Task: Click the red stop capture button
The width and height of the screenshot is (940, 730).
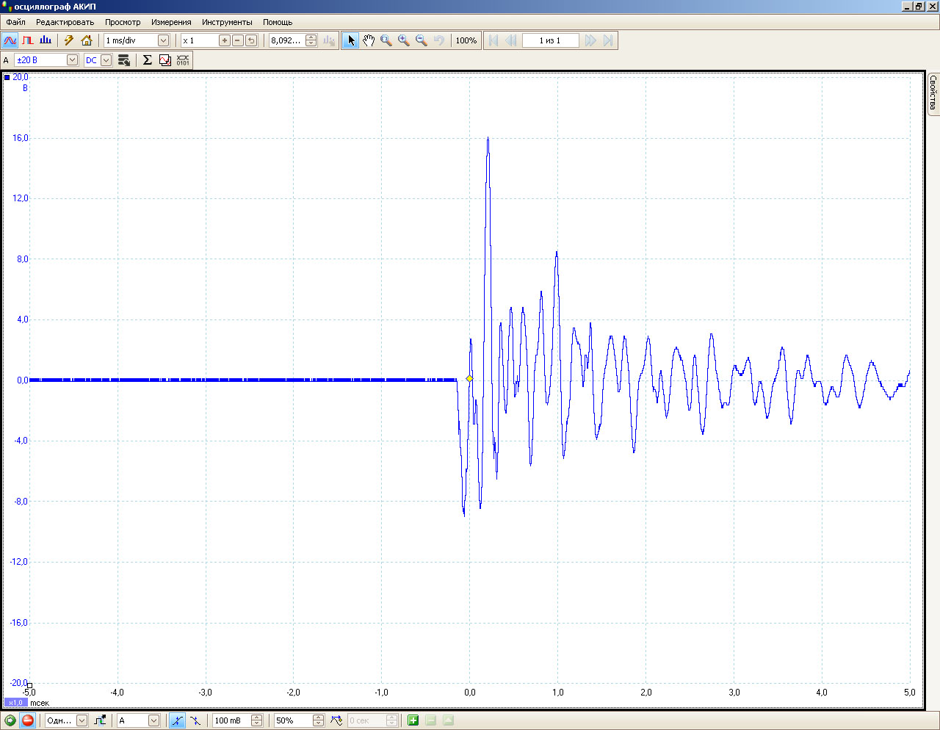Action: pyautogui.click(x=28, y=720)
